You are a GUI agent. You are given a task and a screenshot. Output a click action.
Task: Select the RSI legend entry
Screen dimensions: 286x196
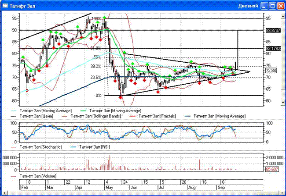[90, 147]
